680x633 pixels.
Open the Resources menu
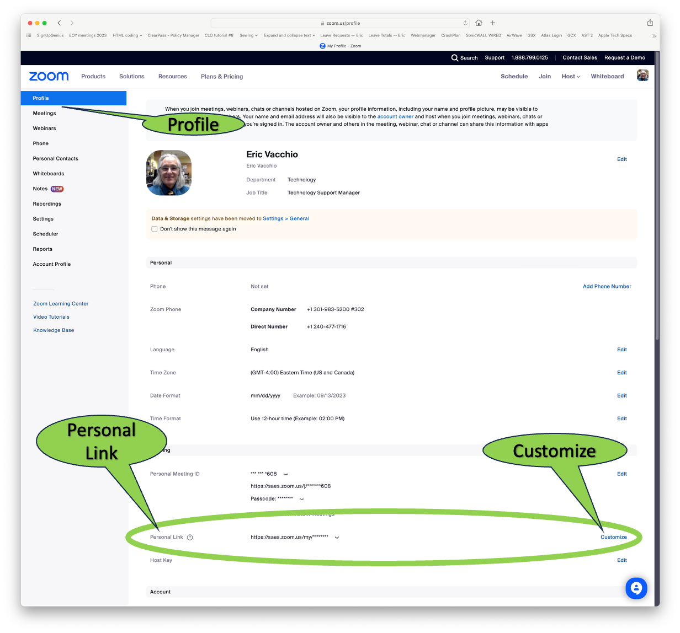pos(173,77)
